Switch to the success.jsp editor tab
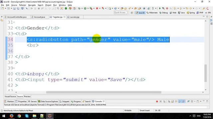This screenshot has width=213, height=119. click(75, 17)
